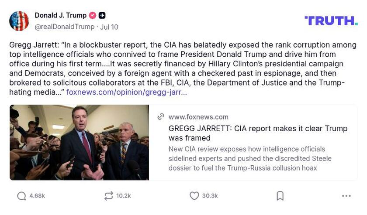
Task: Click the black plus badge beside name
Action: 102,15
